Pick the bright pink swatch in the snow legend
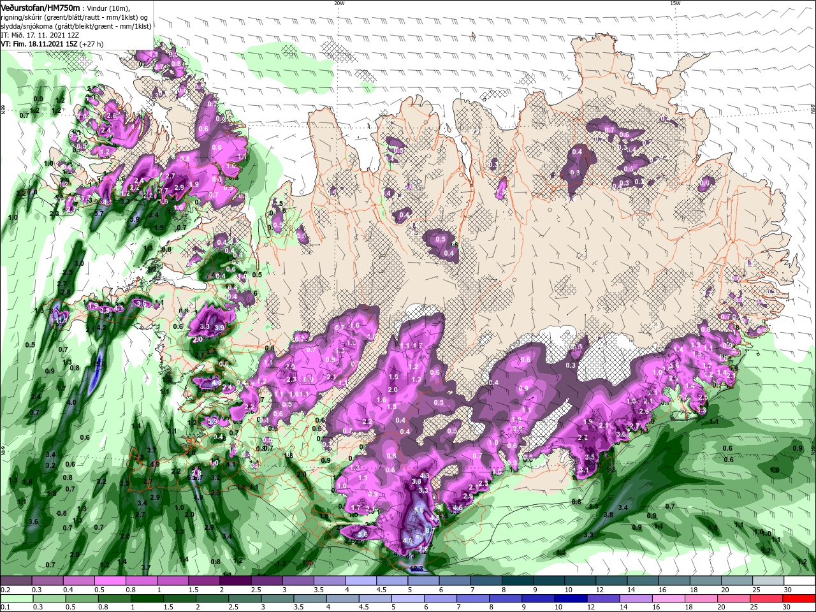The height and width of the screenshot is (612, 816). pyautogui.click(x=110, y=580)
